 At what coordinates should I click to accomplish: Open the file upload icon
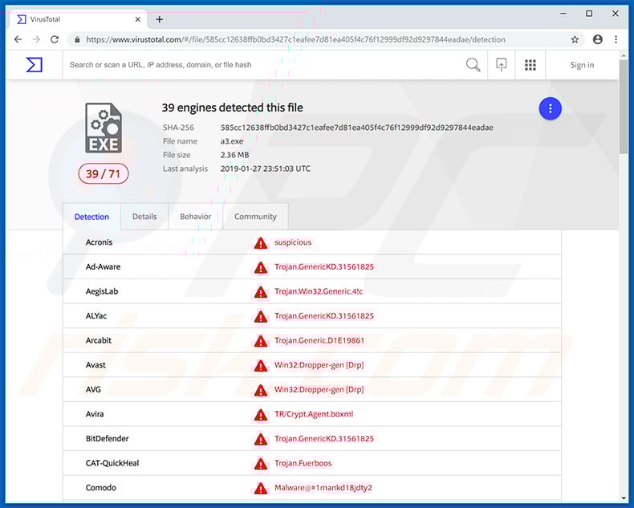click(x=501, y=65)
